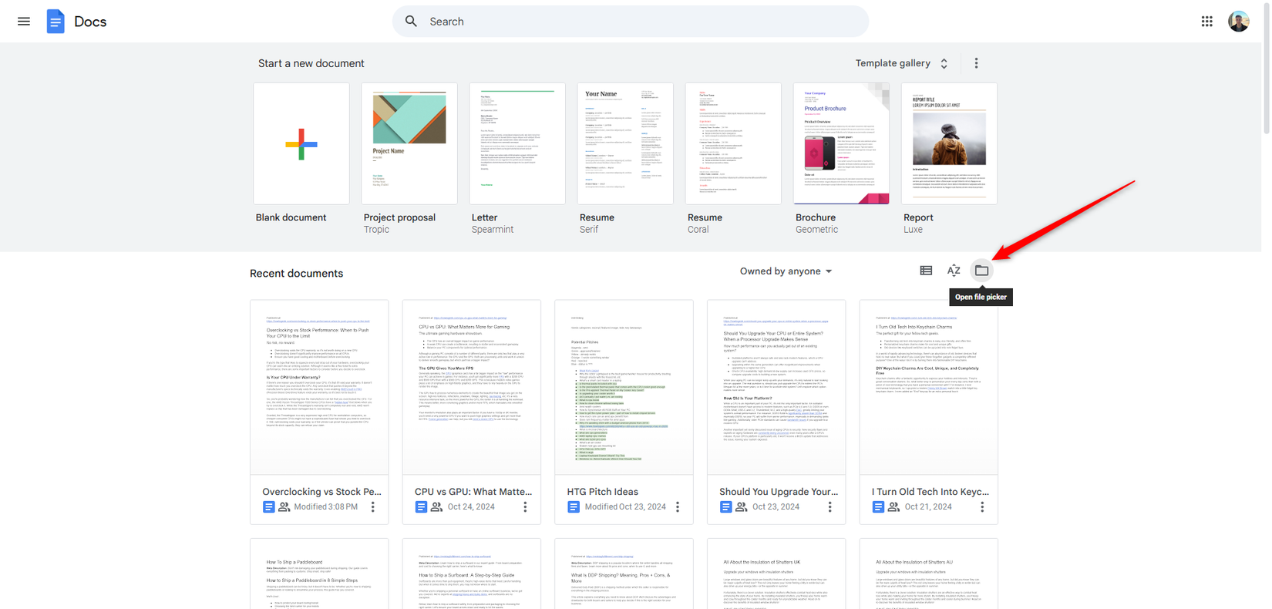Choose the Project proposal Tropic template
The width and height of the screenshot is (1272, 609).
(x=409, y=144)
